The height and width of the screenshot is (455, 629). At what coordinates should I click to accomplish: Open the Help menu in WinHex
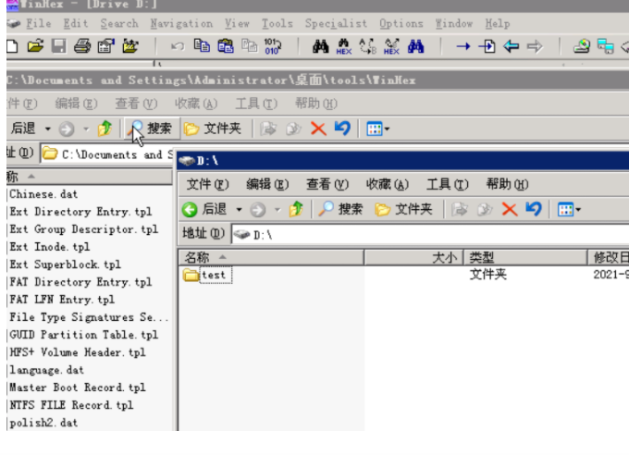tap(498, 24)
